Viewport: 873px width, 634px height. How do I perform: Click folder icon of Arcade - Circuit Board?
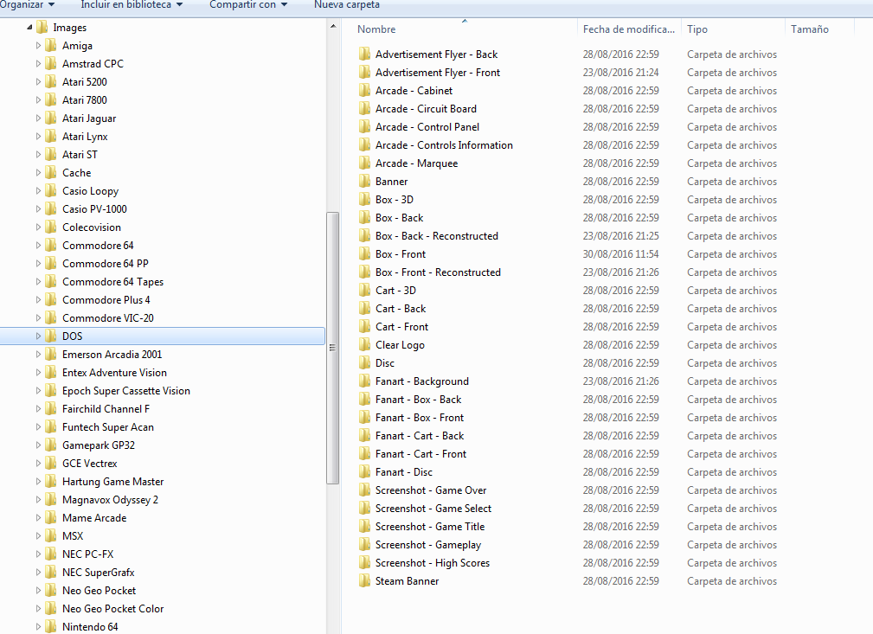364,108
